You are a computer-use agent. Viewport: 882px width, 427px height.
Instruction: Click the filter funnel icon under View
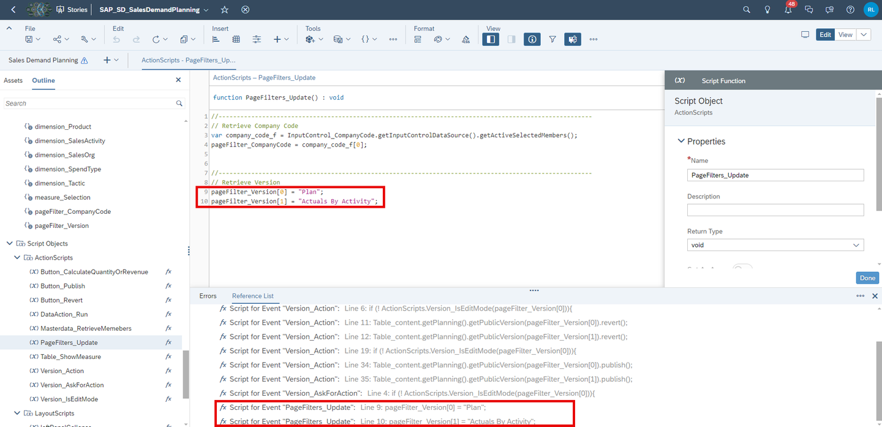pos(552,39)
